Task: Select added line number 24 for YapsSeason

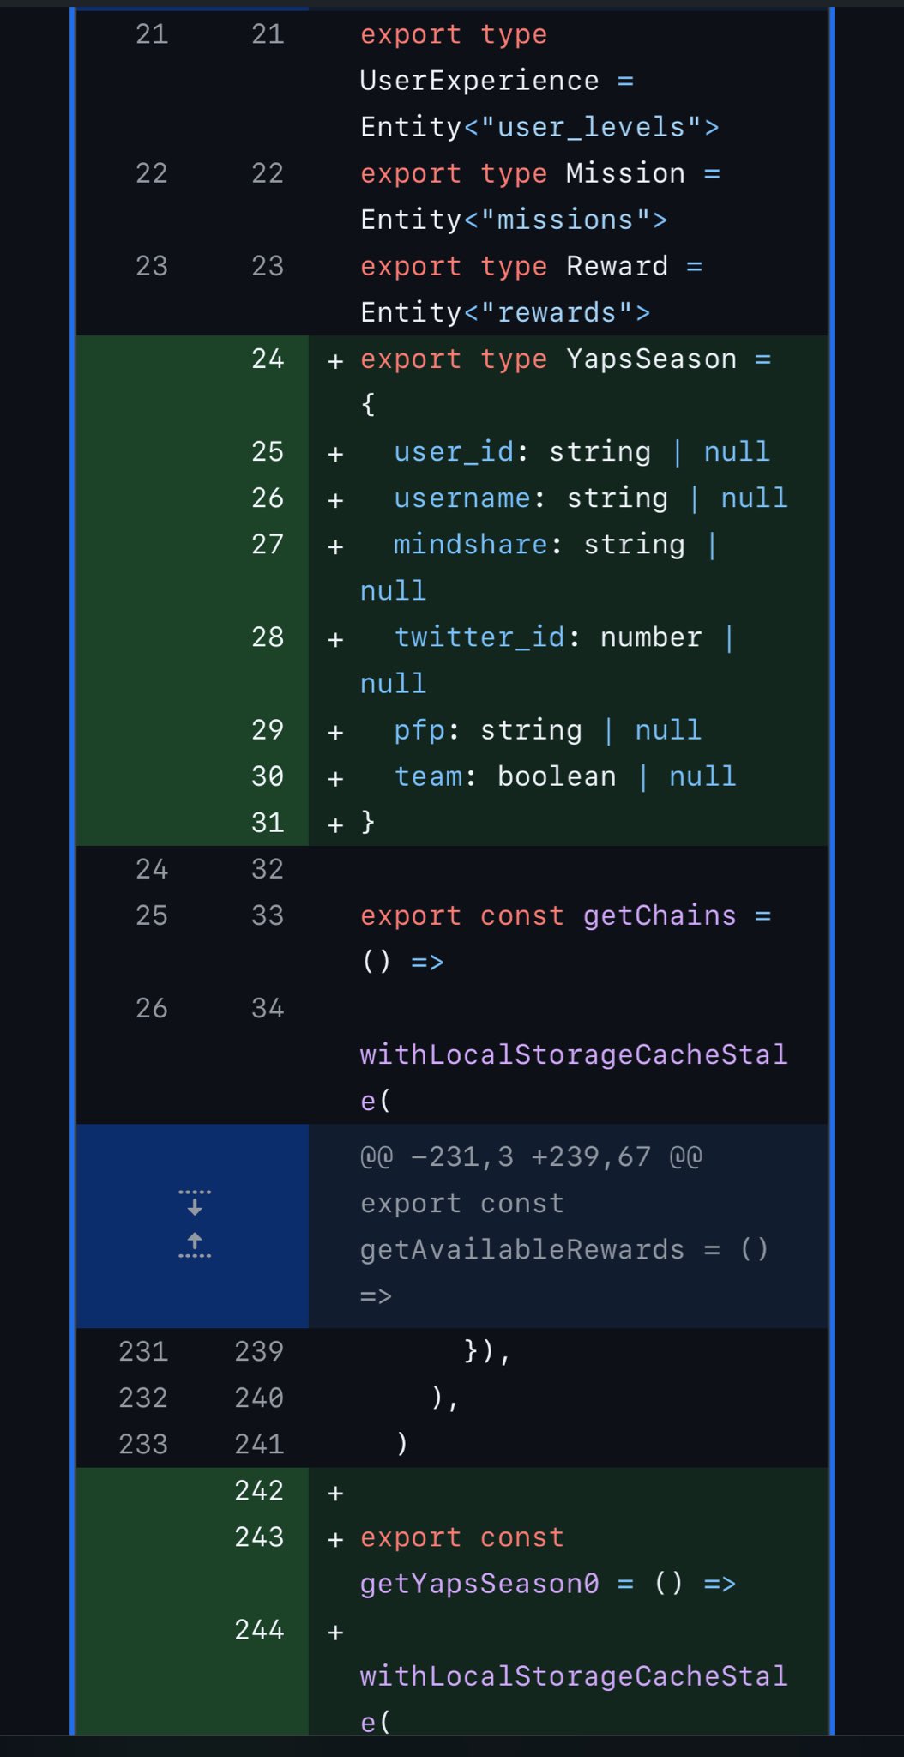Action: pos(268,359)
